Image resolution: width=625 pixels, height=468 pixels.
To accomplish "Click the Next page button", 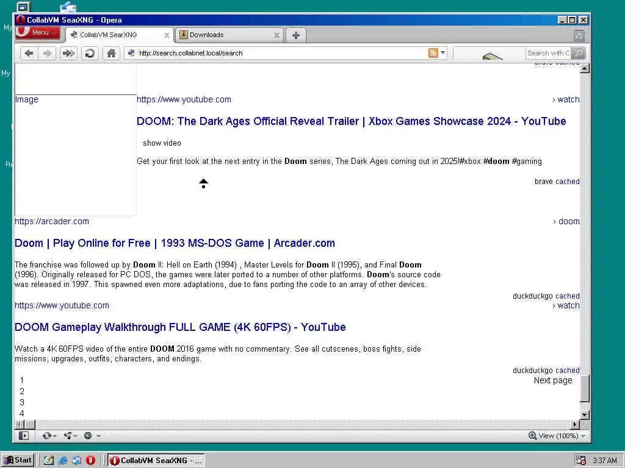I will (553, 380).
